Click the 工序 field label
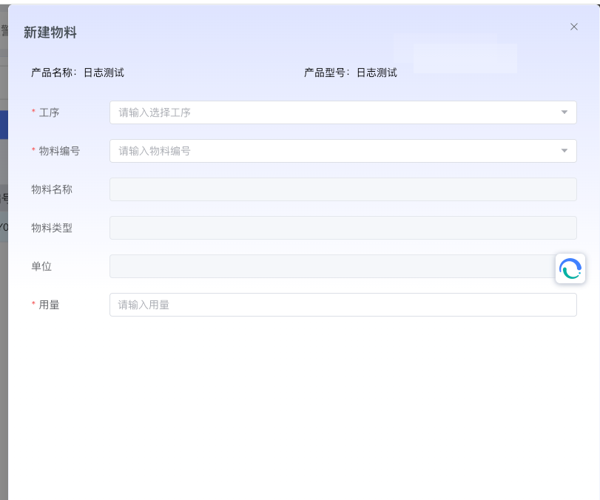600x500 pixels. [49, 112]
